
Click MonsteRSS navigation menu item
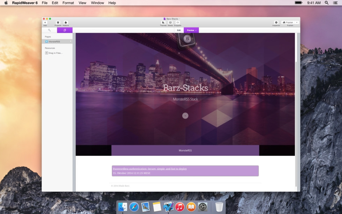click(185, 150)
